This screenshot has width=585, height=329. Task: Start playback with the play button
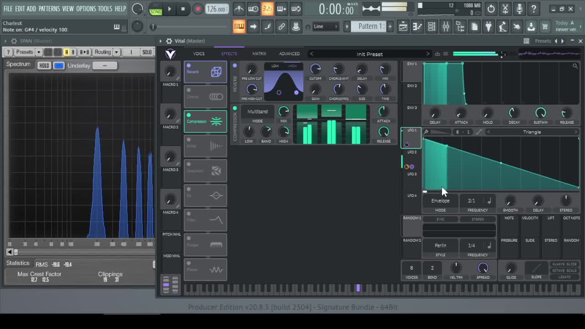coord(170,9)
